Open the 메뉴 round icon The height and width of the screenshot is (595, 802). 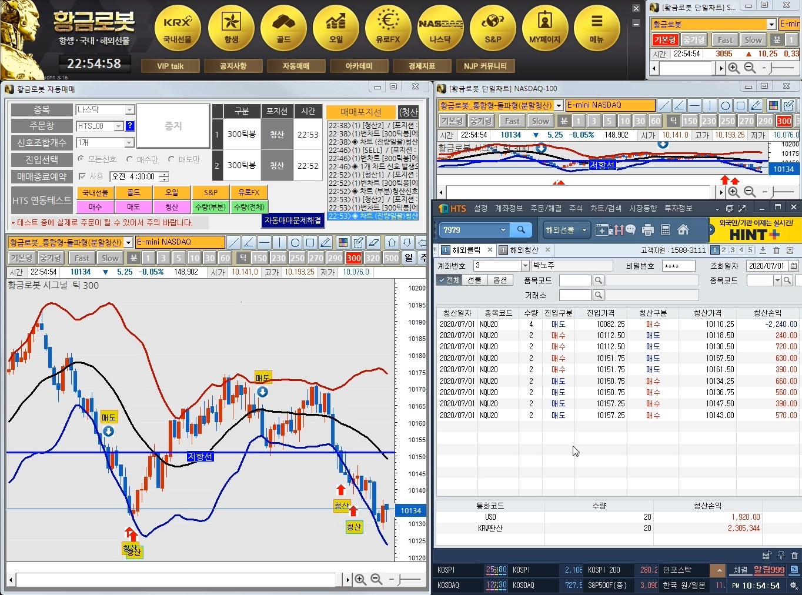597,28
